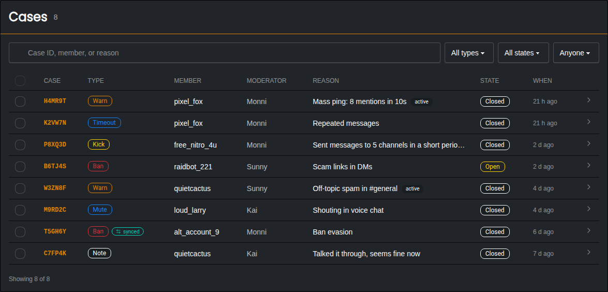Open case ID link H4MR9T
The image size is (608, 292).
pos(55,101)
